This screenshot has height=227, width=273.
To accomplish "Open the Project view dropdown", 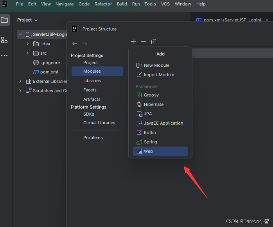I will pos(27,20).
